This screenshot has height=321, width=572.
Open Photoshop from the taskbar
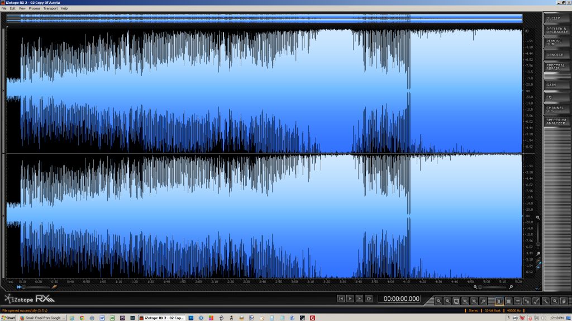coord(191,318)
